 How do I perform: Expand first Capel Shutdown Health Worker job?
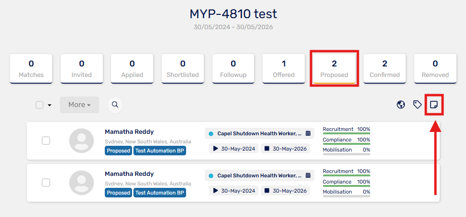click(259, 133)
